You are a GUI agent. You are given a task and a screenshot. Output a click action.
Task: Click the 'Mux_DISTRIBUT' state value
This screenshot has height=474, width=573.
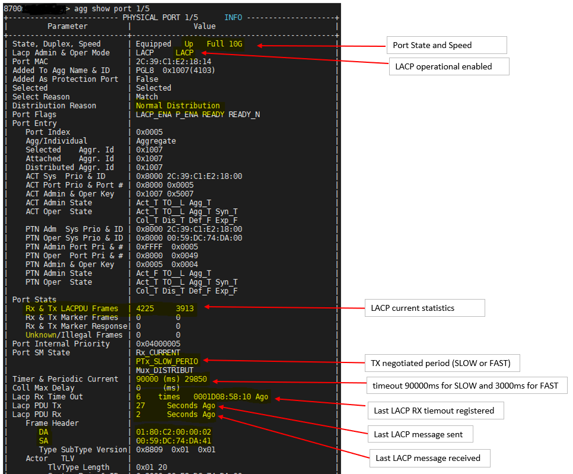[x=165, y=370]
